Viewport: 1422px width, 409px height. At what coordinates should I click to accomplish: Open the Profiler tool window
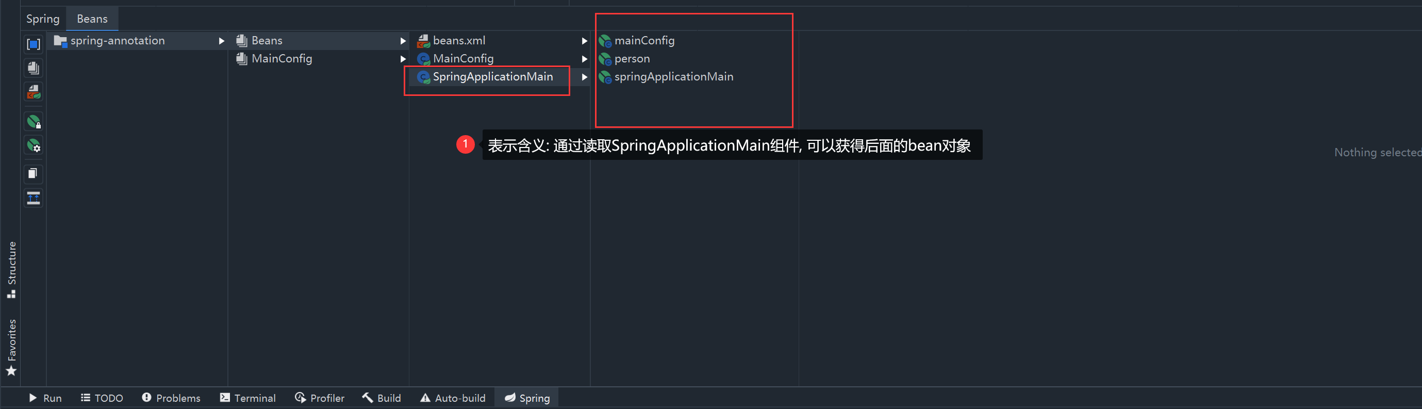(320, 398)
